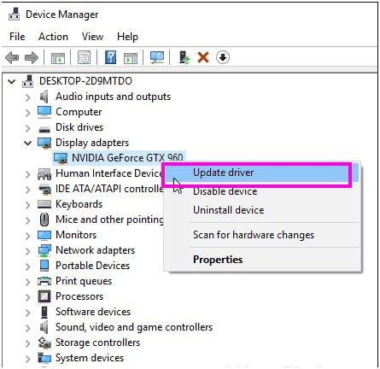380x369 pixels.
Task: Collapse the Display adapters category
Action: click(x=27, y=143)
